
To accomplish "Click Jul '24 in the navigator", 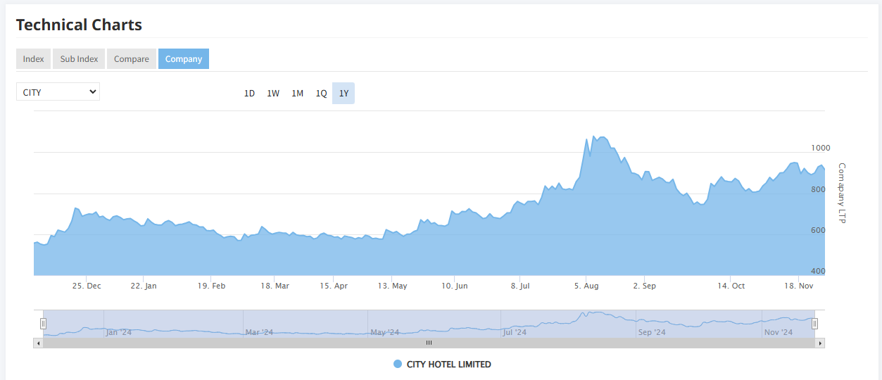I will click(x=515, y=332).
